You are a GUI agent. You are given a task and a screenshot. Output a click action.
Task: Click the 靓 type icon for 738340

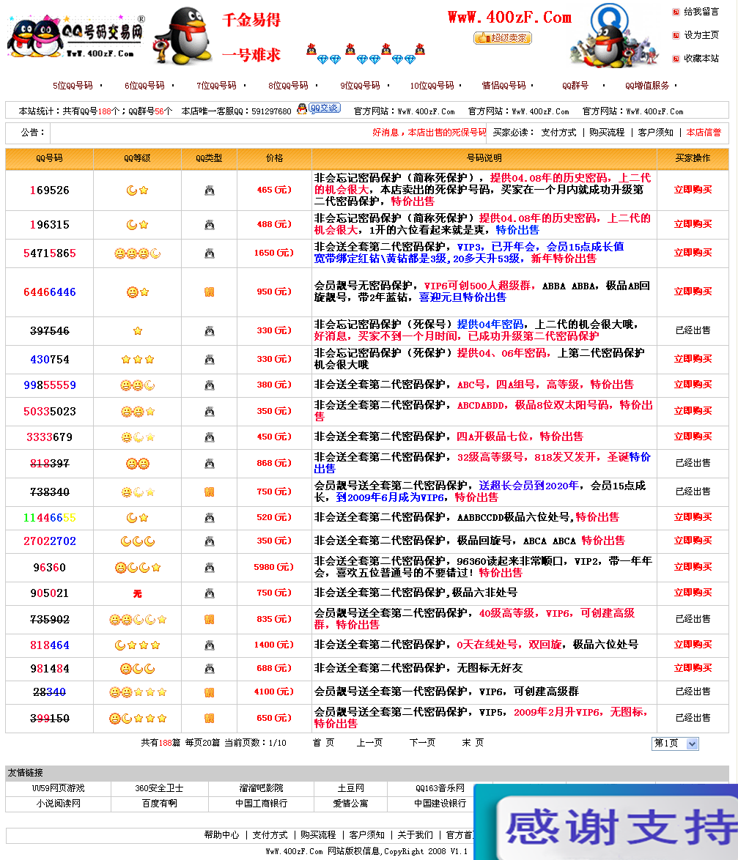(209, 492)
